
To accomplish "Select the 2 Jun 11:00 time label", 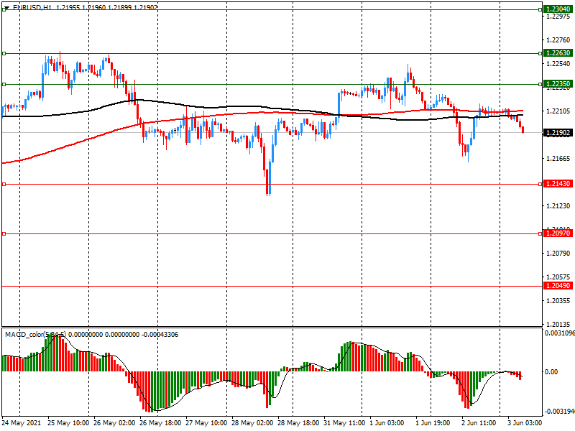I will 480,423.
